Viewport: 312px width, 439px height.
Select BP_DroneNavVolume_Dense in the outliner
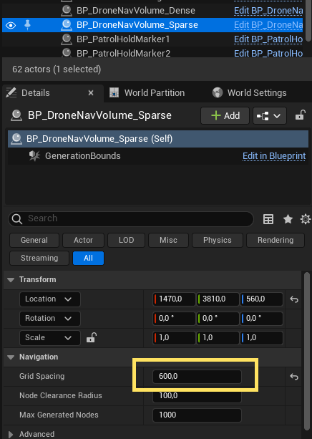(x=136, y=11)
